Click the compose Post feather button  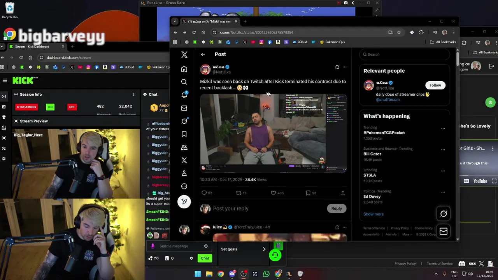click(x=184, y=201)
